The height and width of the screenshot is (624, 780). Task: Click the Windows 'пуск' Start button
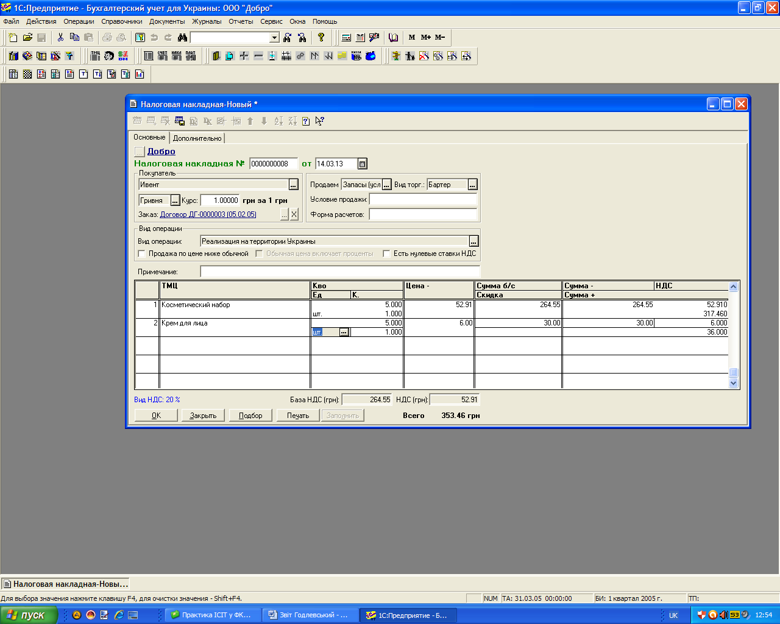coord(29,615)
